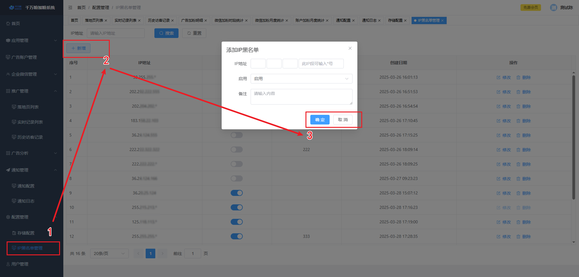
Task: Click the 搜索 button with magnifier icon
Action: (166, 33)
